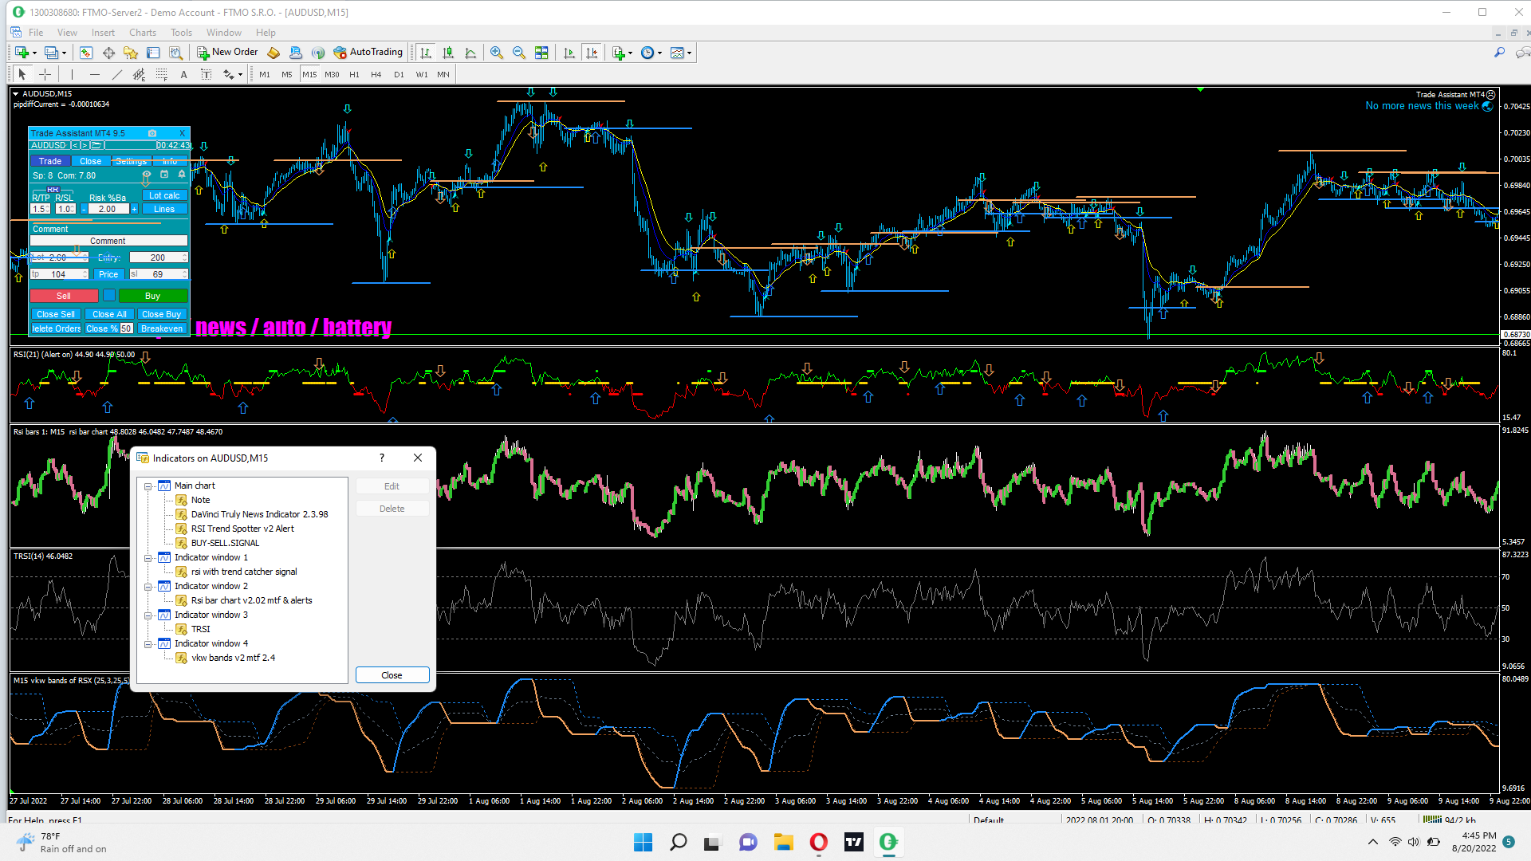This screenshot has height=861, width=1531.
Task: Click the Zoom Out chart icon
Action: click(x=519, y=53)
